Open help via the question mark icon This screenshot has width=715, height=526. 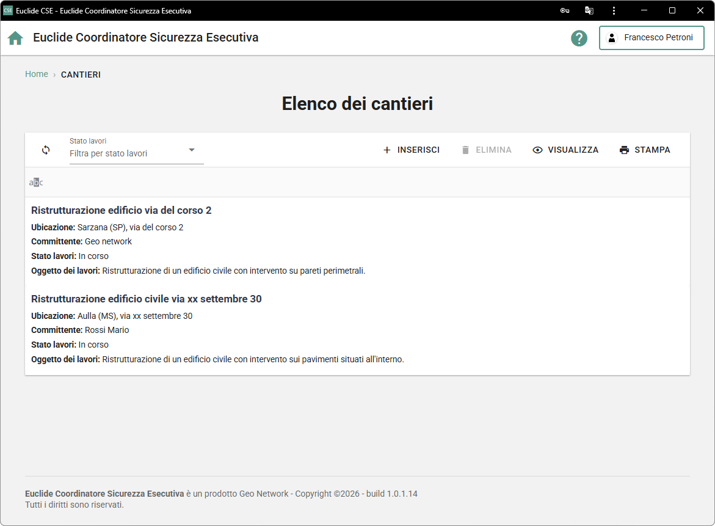[x=579, y=38]
